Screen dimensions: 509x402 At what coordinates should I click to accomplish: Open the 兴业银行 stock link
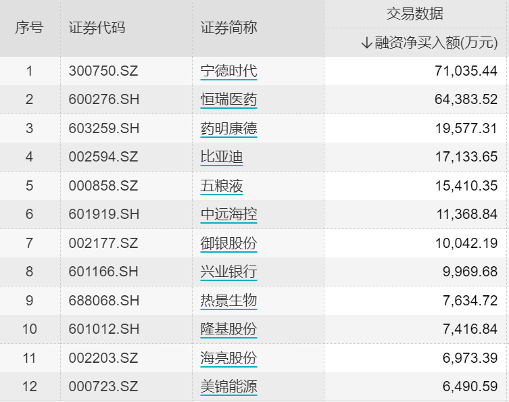[x=228, y=272]
